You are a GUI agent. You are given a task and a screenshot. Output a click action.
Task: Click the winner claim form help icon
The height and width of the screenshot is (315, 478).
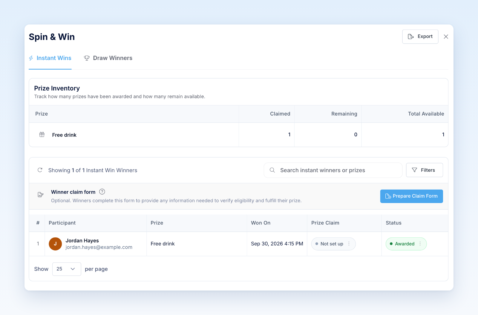point(102,192)
